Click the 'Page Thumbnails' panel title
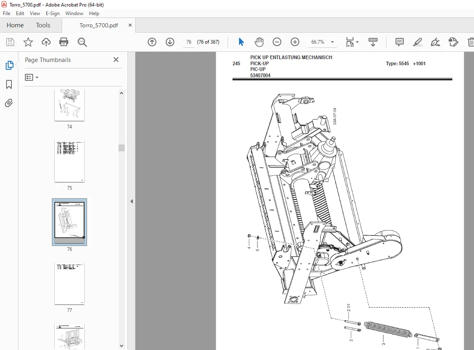474x350 pixels. coord(48,60)
